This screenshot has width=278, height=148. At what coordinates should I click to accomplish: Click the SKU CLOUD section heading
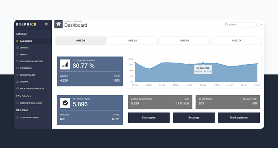[x=24, y=96]
